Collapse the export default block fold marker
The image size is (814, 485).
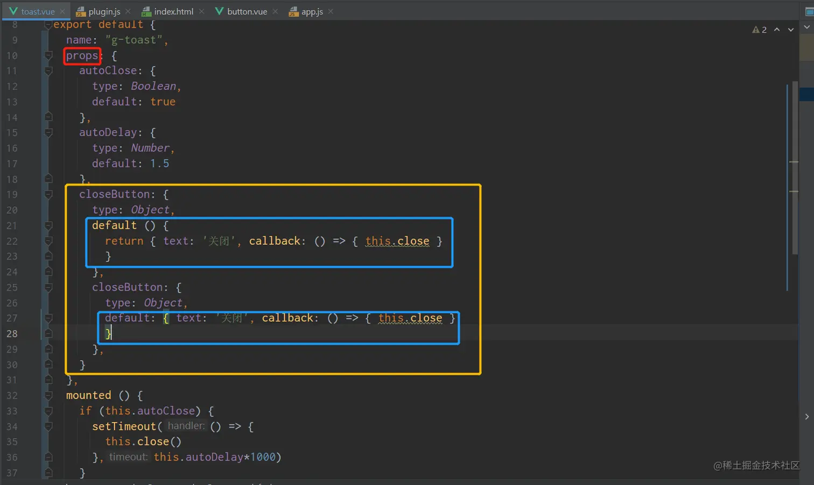click(48, 24)
